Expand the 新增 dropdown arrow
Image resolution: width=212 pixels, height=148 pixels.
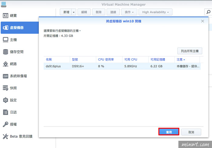pyautogui.click(x=74, y=12)
